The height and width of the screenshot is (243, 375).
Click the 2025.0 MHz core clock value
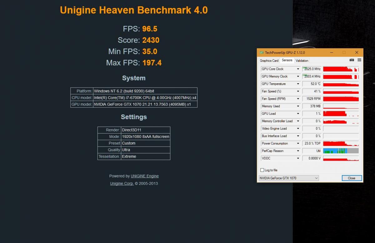pos(312,69)
